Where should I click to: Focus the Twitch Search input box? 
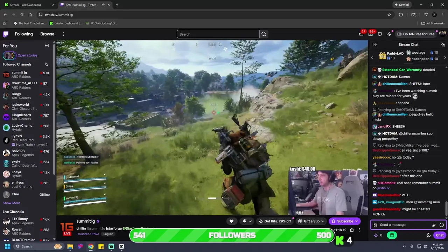(218, 34)
